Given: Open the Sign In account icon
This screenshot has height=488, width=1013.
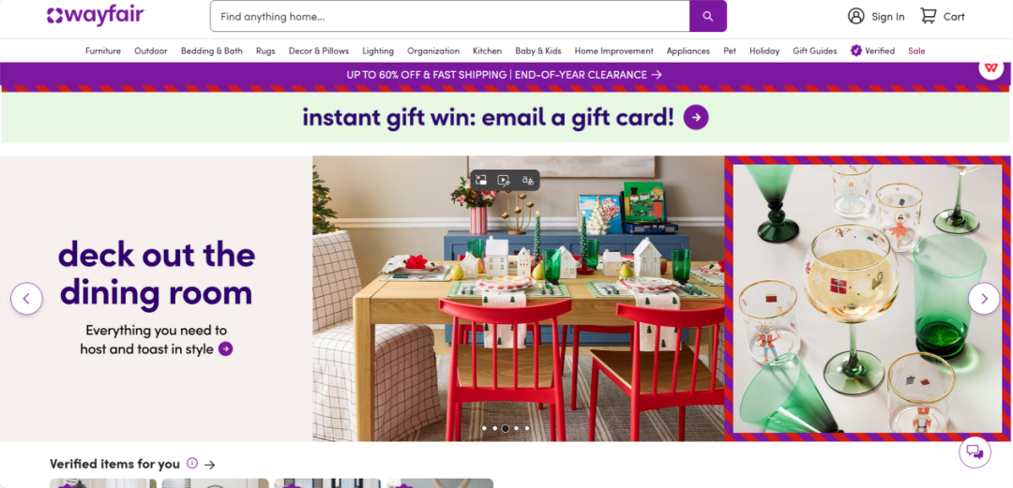Looking at the screenshot, I should coord(856,16).
